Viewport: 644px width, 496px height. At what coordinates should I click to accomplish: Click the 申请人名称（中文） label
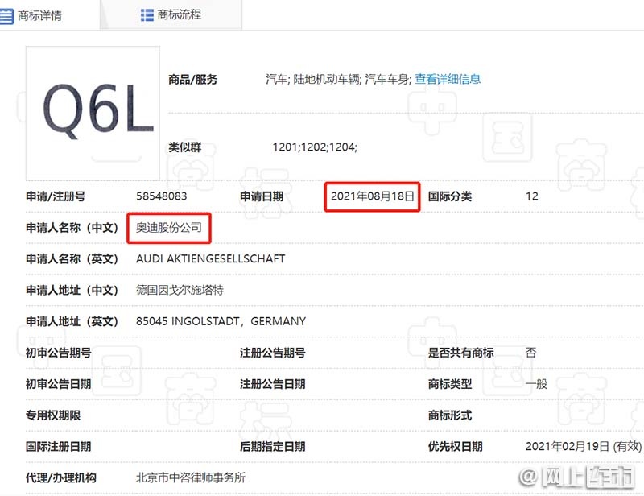[x=72, y=228]
